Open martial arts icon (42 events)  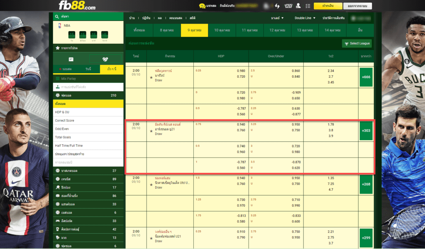pos(57,229)
